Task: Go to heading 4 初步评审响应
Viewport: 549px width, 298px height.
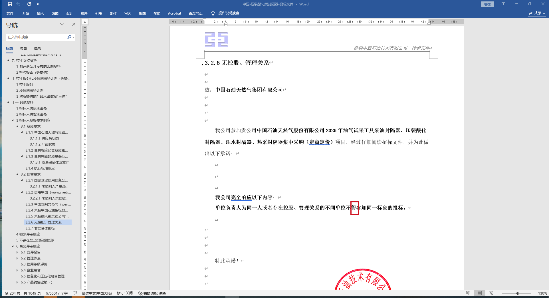Action: 28,234
